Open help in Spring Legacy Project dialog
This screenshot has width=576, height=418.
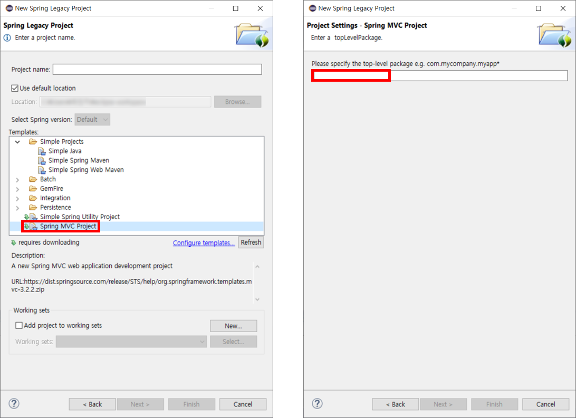coord(14,404)
